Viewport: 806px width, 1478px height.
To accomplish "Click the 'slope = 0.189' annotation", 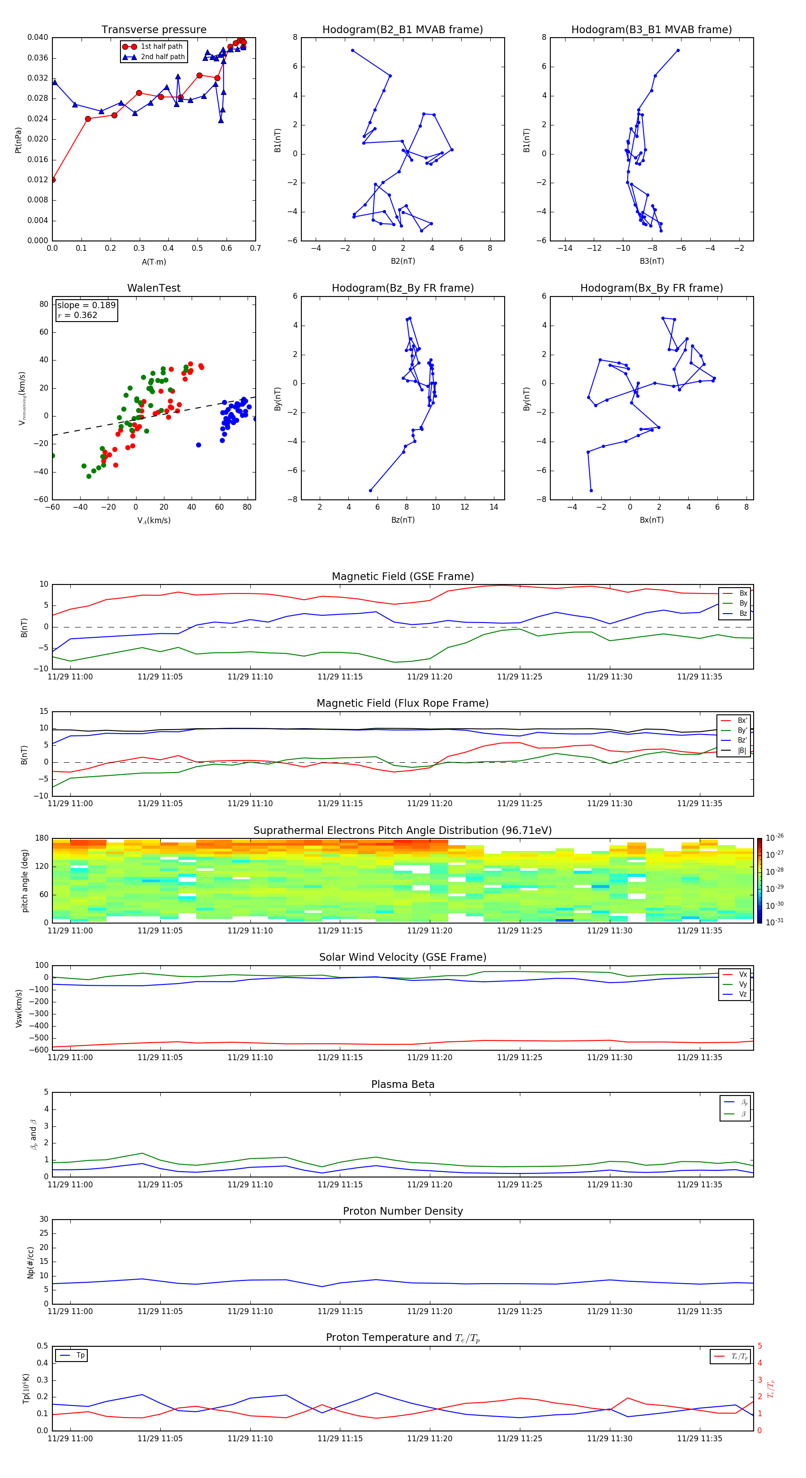I will (86, 305).
